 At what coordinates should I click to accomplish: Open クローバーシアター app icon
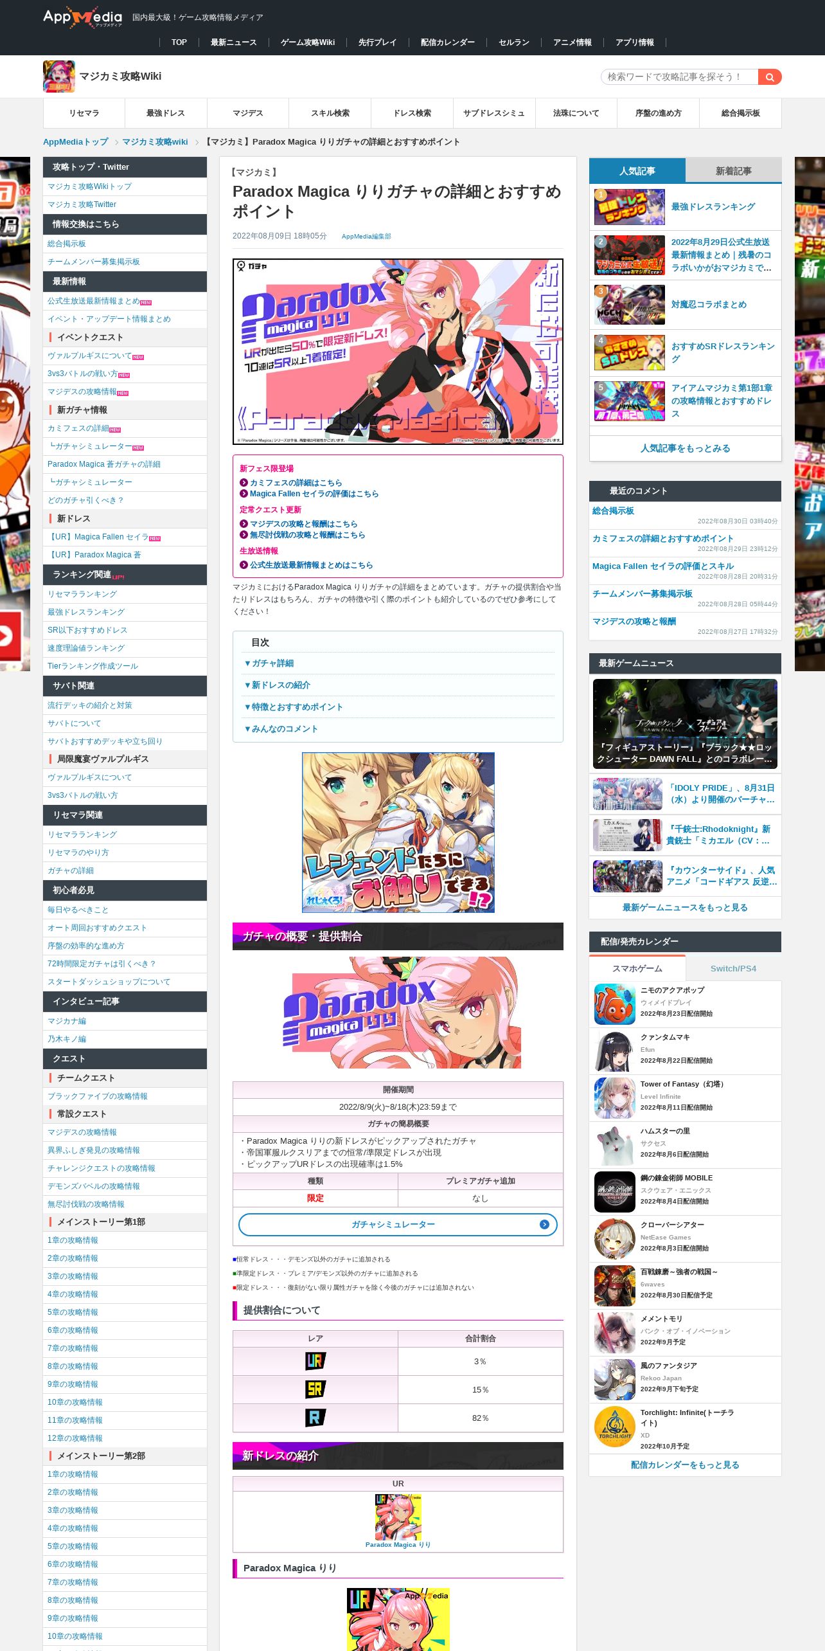(615, 1239)
